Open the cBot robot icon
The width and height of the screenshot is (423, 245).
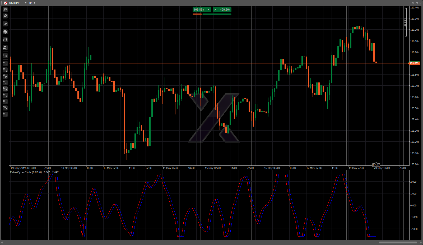coord(5,40)
